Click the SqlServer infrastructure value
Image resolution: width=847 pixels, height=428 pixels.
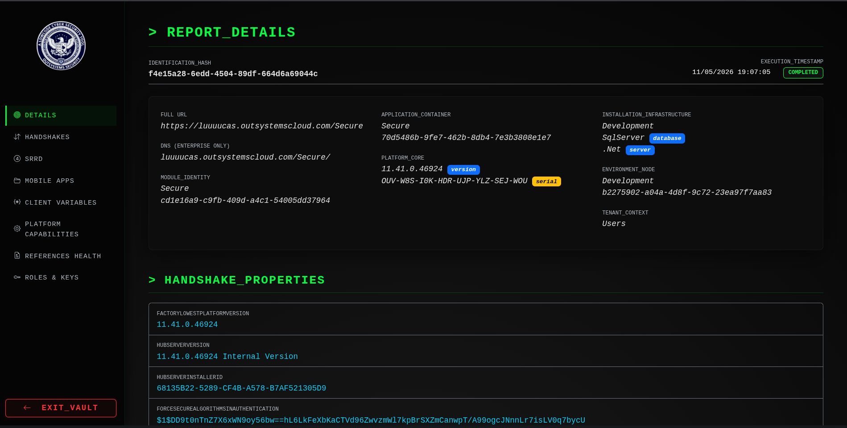[623, 138]
